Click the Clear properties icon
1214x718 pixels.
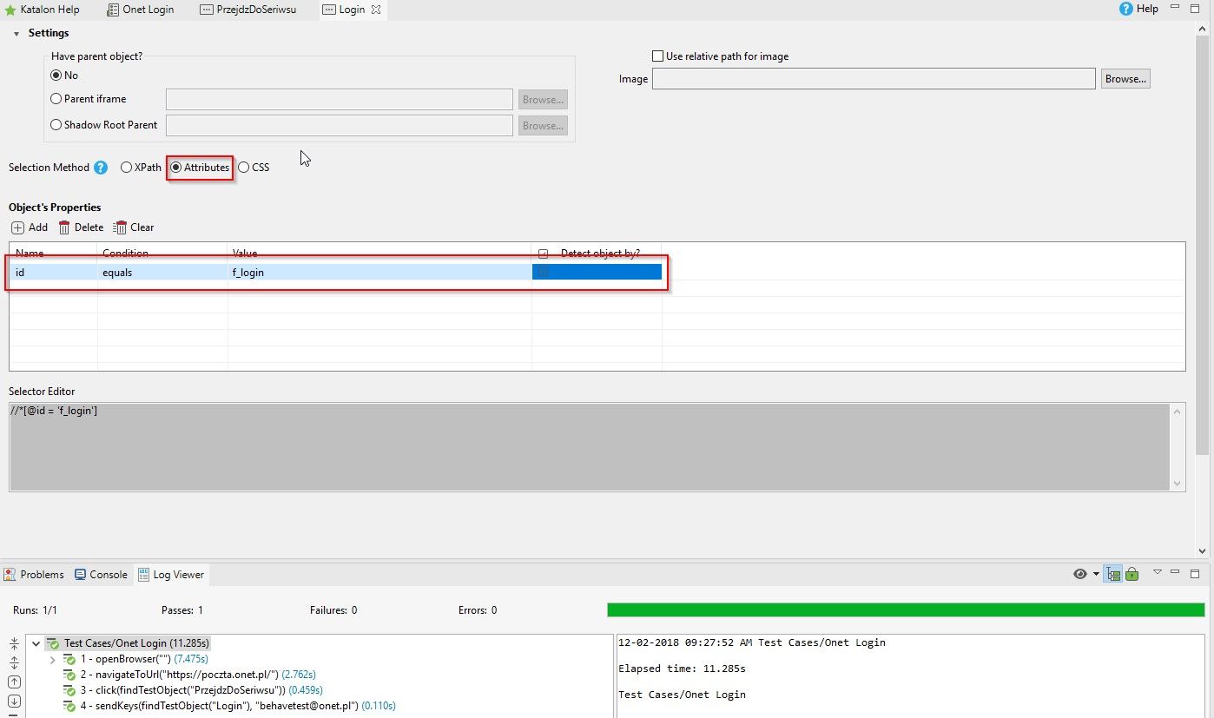pos(120,227)
